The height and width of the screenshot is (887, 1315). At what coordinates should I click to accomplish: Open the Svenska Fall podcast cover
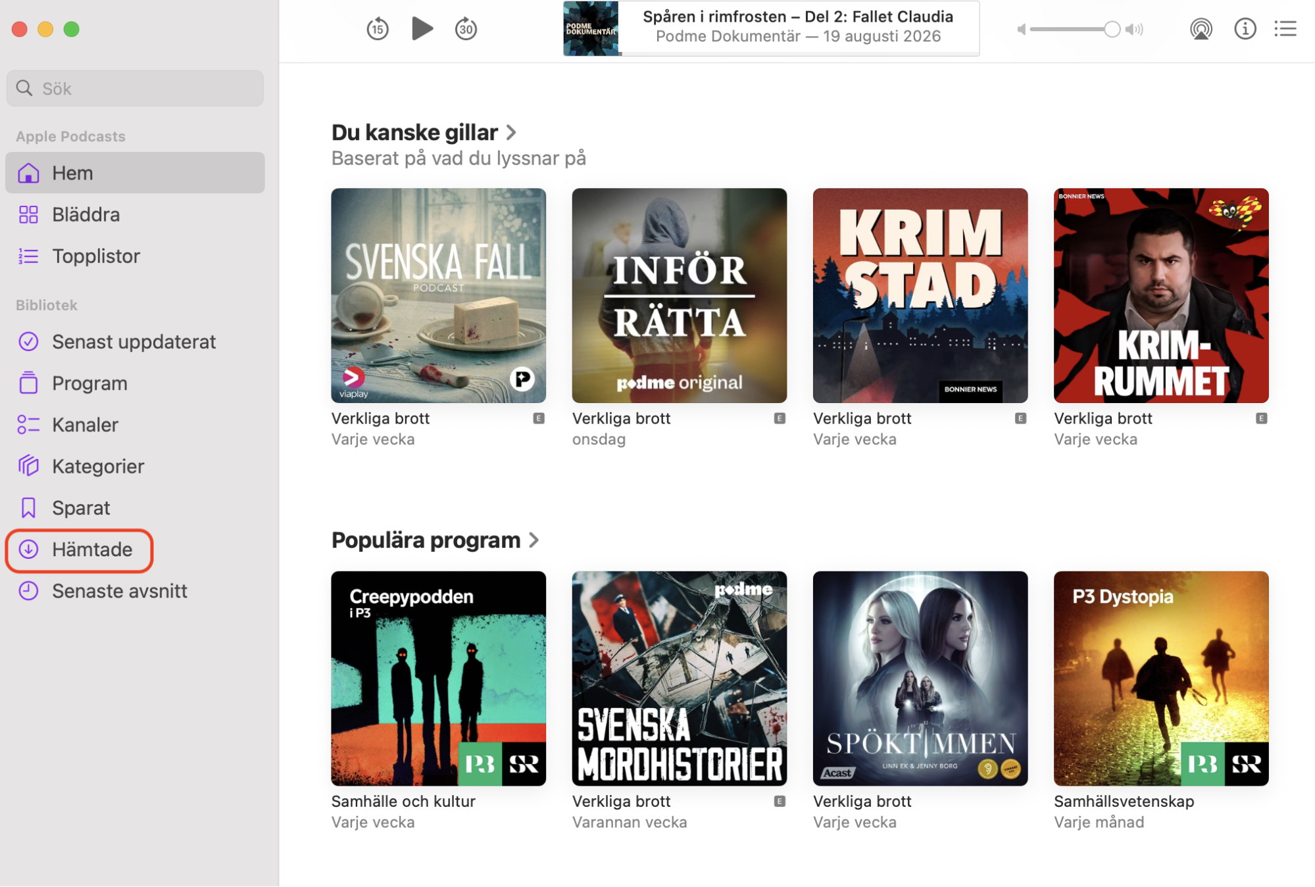(x=438, y=295)
